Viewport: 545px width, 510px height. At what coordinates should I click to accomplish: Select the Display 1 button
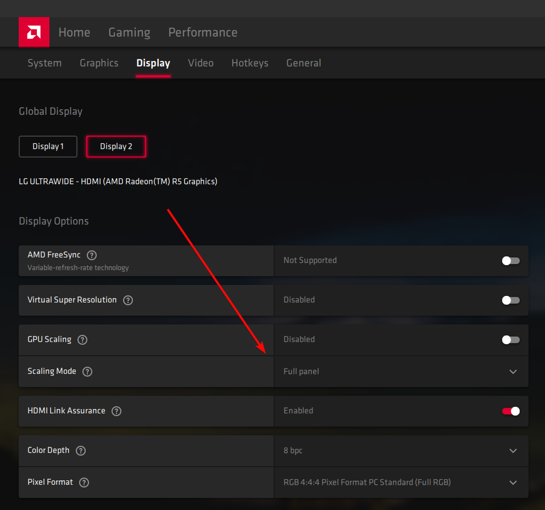[48, 147]
